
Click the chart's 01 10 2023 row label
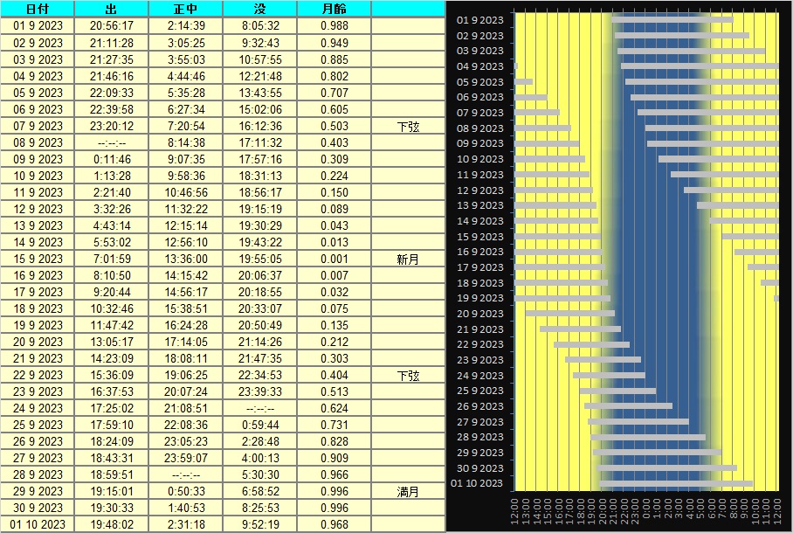(478, 484)
